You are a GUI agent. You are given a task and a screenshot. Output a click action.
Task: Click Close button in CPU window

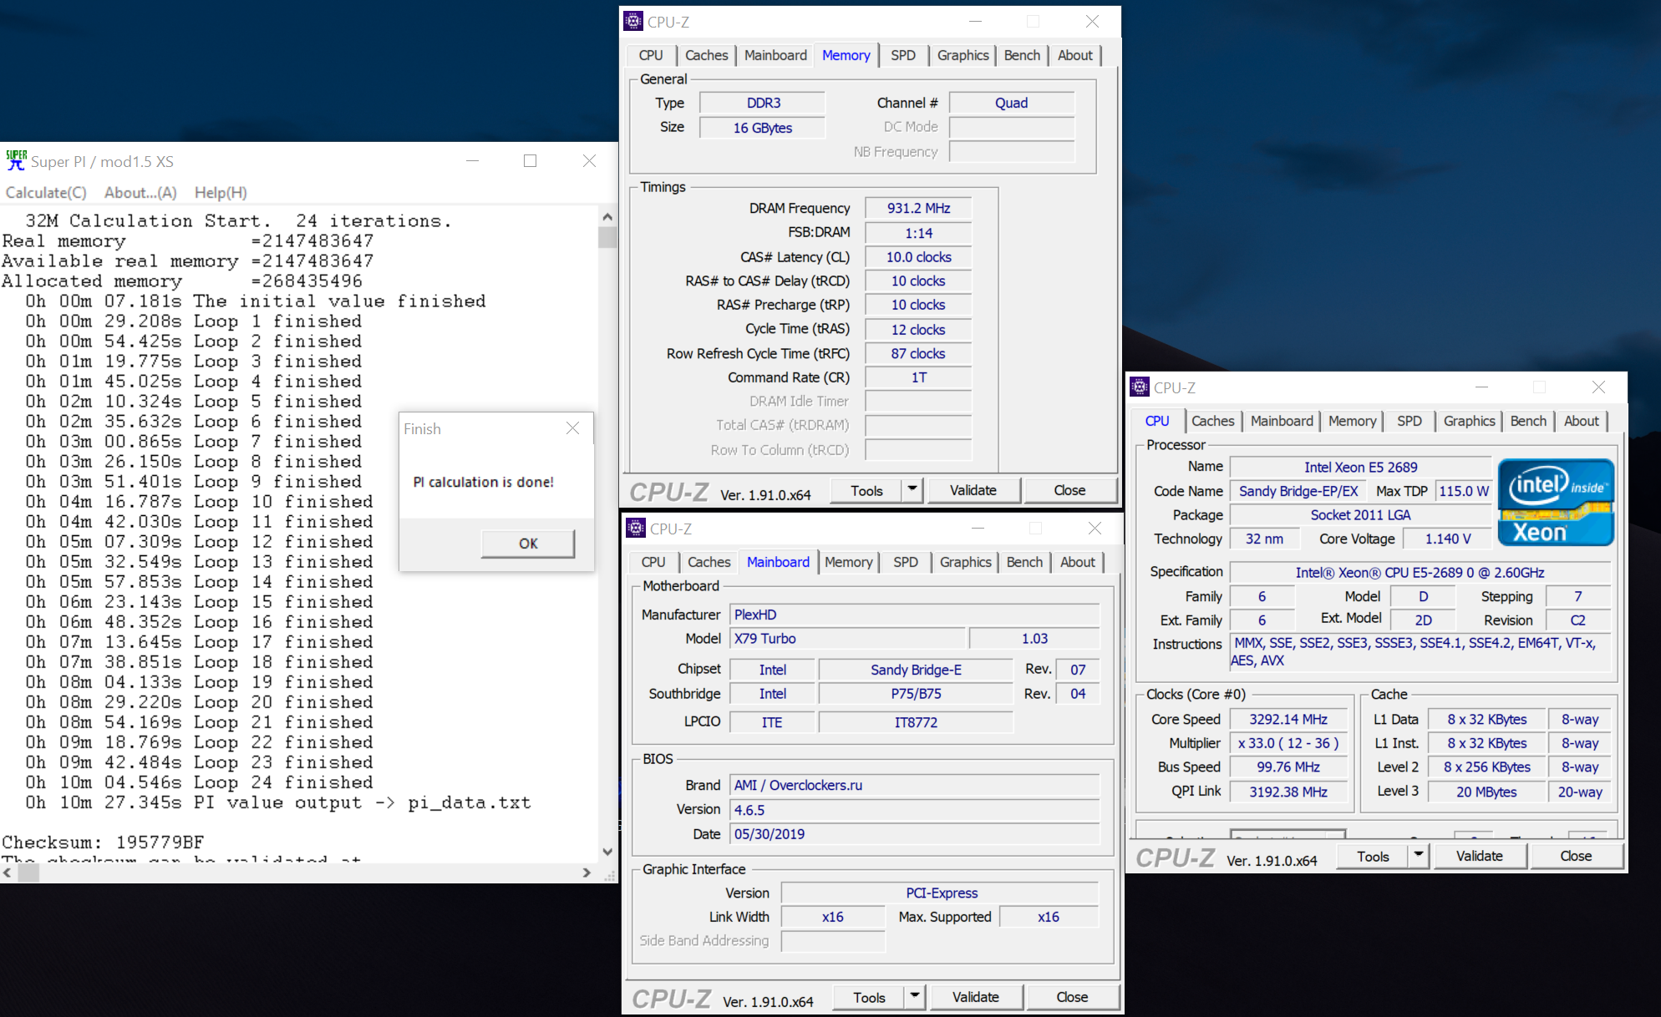click(1576, 856)
